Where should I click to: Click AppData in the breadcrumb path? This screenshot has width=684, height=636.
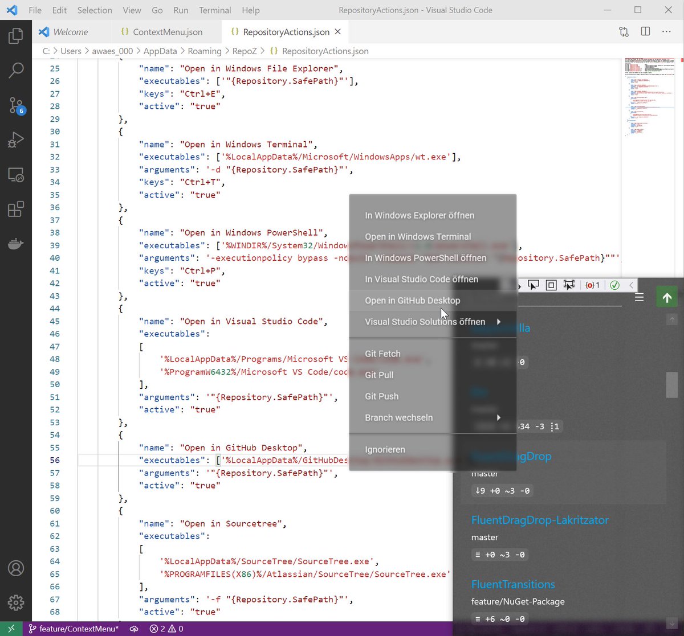pos(160,51)
